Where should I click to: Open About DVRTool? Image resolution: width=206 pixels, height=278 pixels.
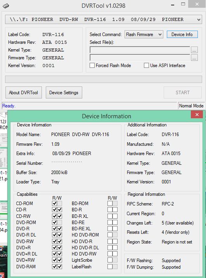coord(24,93)
